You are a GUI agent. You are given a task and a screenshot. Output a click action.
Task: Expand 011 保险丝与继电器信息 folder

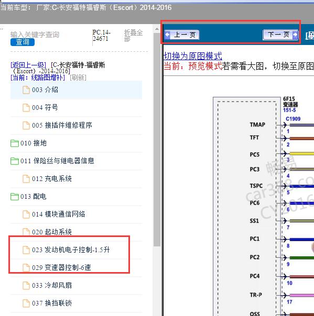[76, 161]
